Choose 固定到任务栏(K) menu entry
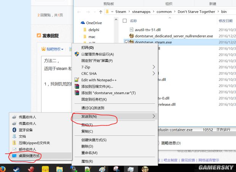The height and width of the screenshot is (172, 236). [115, 99]
